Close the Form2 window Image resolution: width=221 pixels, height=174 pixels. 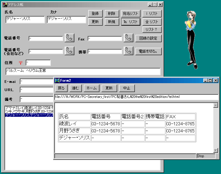[x=216, y=81]
